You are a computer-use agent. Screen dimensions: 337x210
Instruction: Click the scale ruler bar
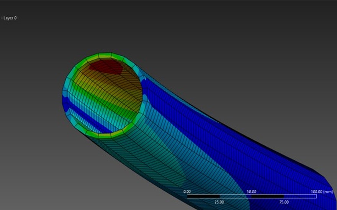252,196
